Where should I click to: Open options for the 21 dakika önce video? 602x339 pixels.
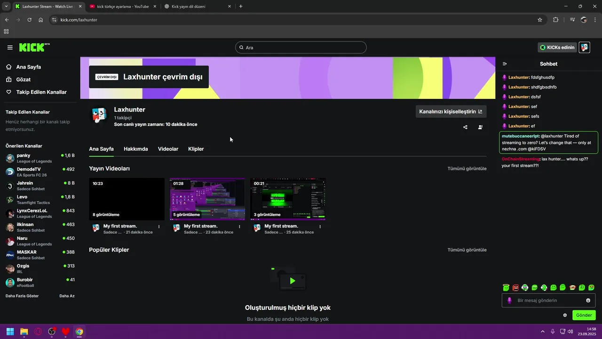coord(159,226)
